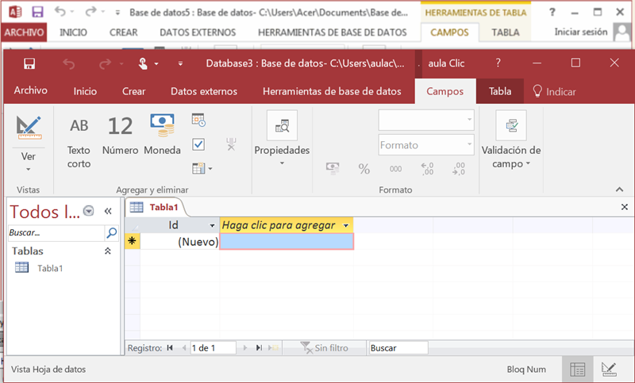Open the Formato combo box
The height and width of the screenshot is (383, 635).
tap(426, 145)
